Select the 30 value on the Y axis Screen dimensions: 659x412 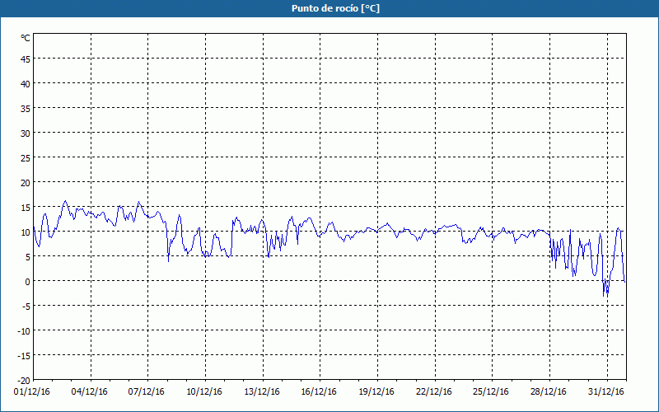tap(26, 133)
